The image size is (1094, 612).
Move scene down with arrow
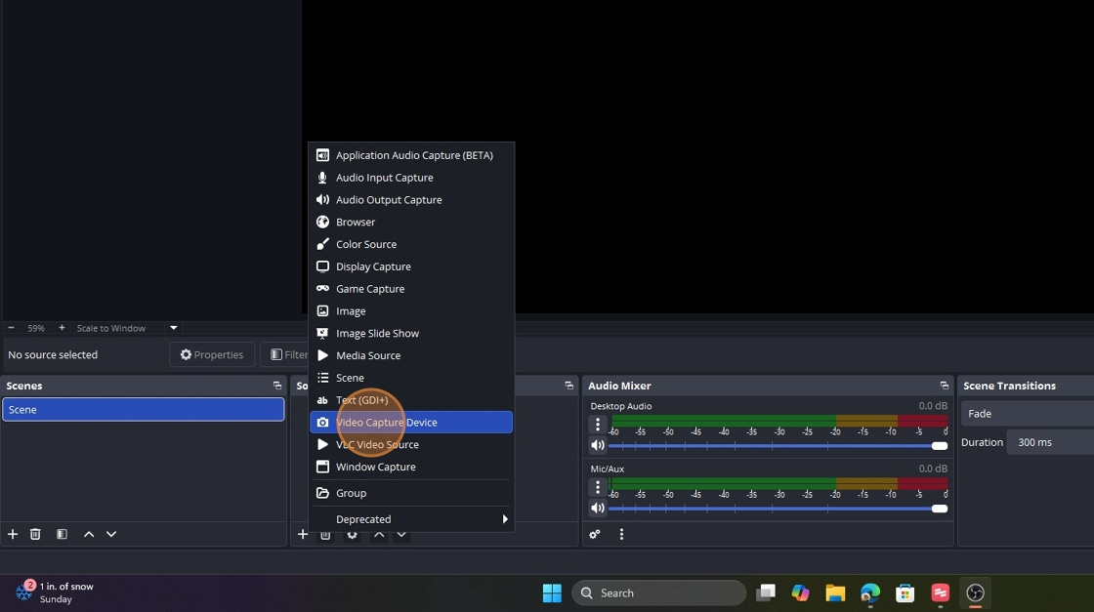coord(111,534)
